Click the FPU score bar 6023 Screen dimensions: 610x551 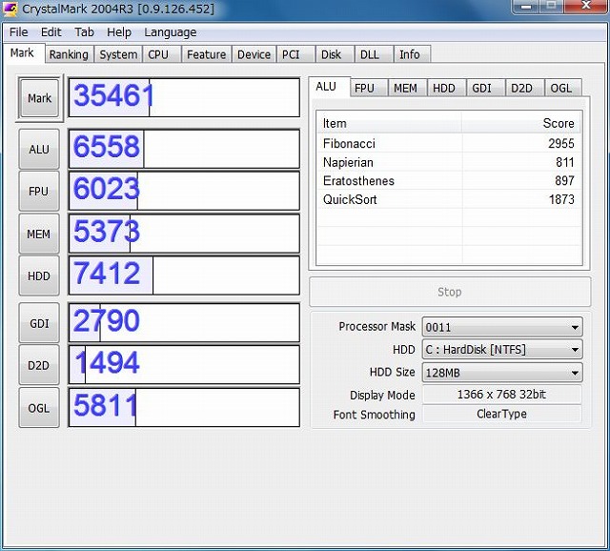tap(184, 191)
